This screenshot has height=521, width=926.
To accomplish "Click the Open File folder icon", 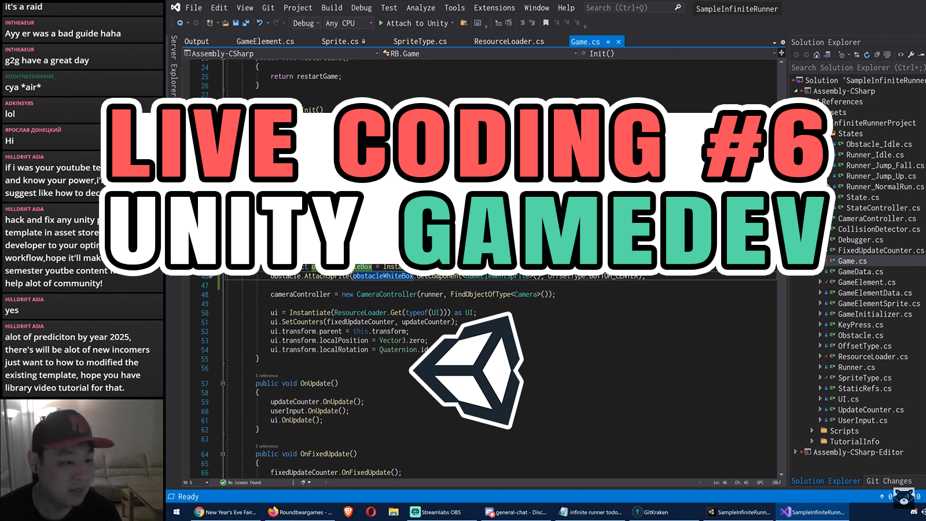I will (225, 23).
